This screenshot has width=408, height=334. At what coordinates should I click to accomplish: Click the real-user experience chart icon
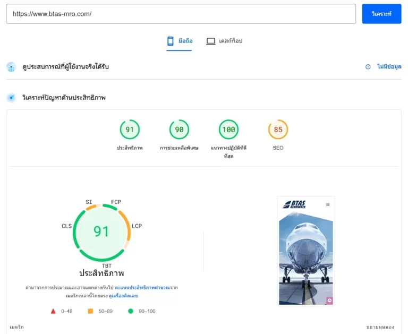click(11, 67)
